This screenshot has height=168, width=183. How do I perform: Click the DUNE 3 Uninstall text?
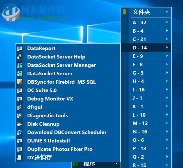coord(48,141)
